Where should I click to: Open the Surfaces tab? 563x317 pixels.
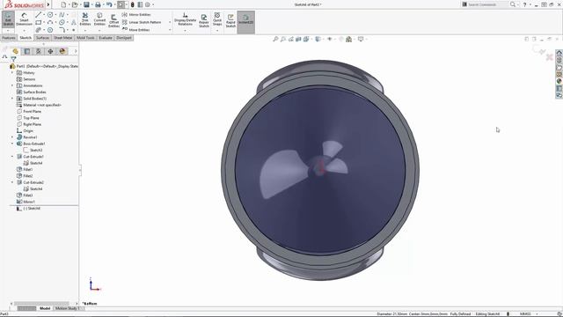click(x=42, y=38)
